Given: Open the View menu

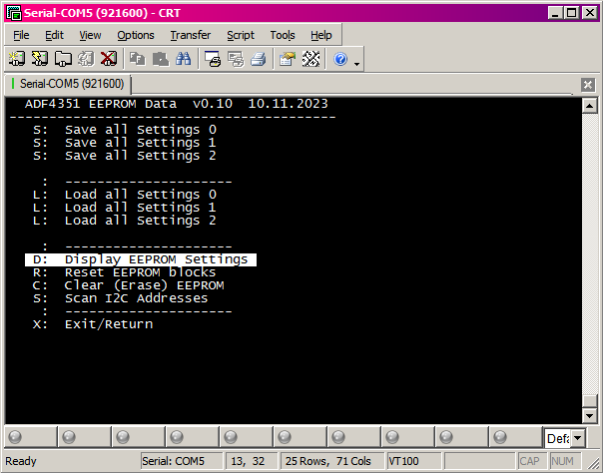Looking at the screenshot, I should point(90,35).
